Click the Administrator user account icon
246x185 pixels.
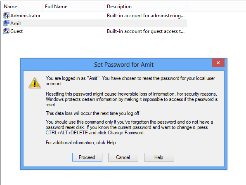tap(6, 16)
